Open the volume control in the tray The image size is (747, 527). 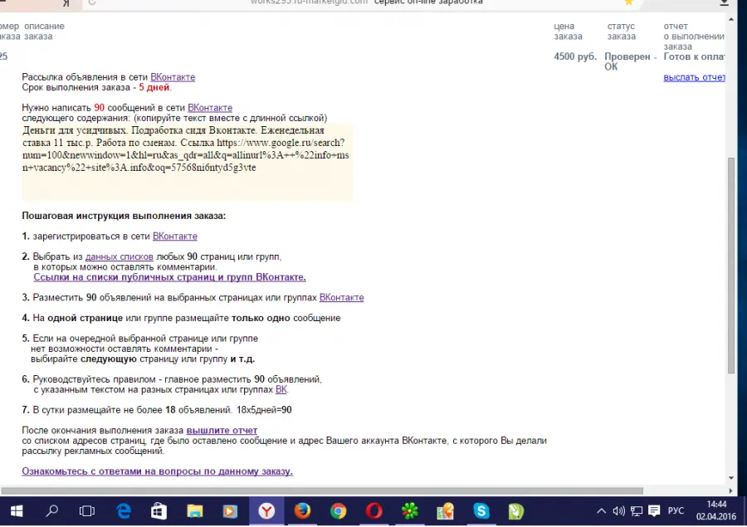[618, 511]
